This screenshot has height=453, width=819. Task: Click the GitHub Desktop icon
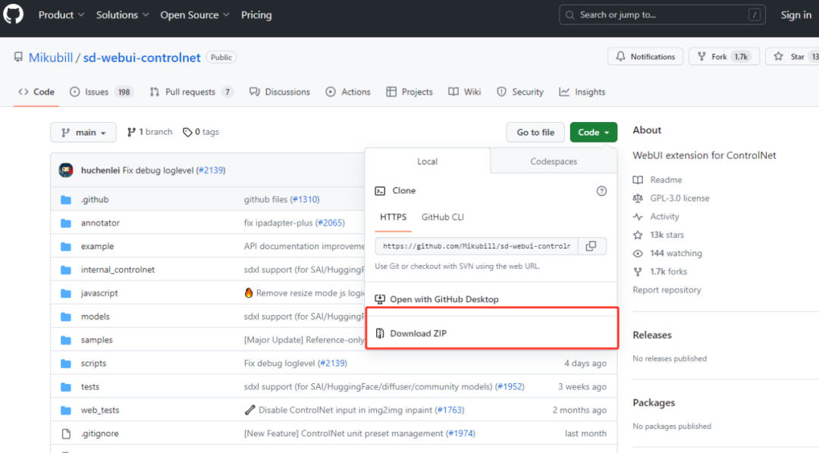pyautogui.click(x=380, y=299)
